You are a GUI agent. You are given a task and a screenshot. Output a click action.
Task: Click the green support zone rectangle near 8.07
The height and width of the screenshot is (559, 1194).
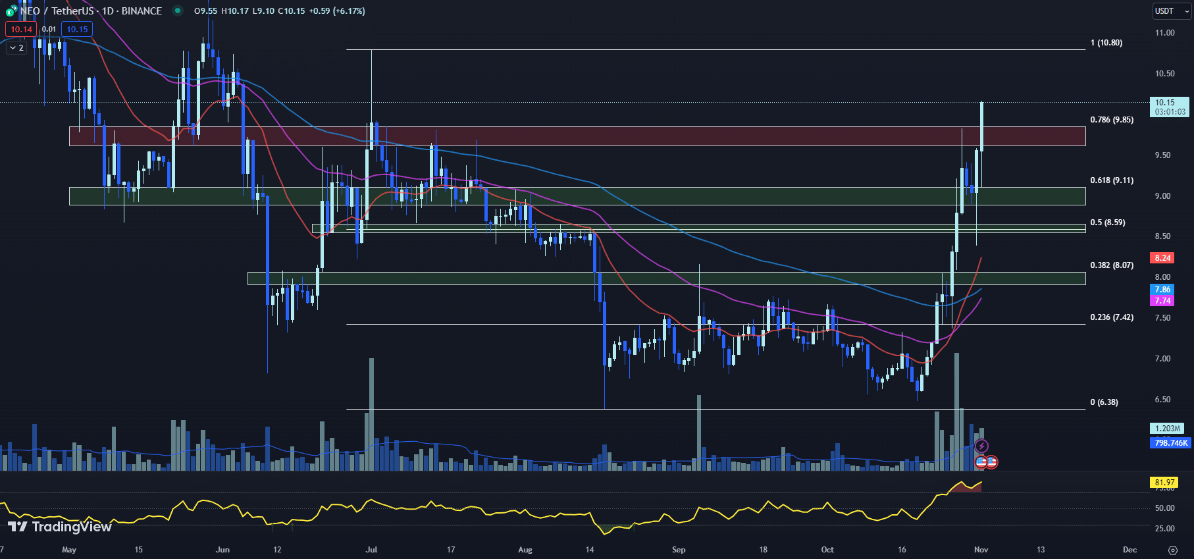click(x=666, y=279)
